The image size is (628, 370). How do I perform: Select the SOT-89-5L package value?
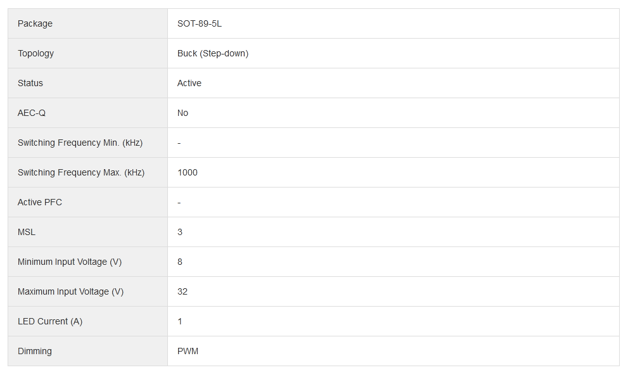click(x=199, y=24)
